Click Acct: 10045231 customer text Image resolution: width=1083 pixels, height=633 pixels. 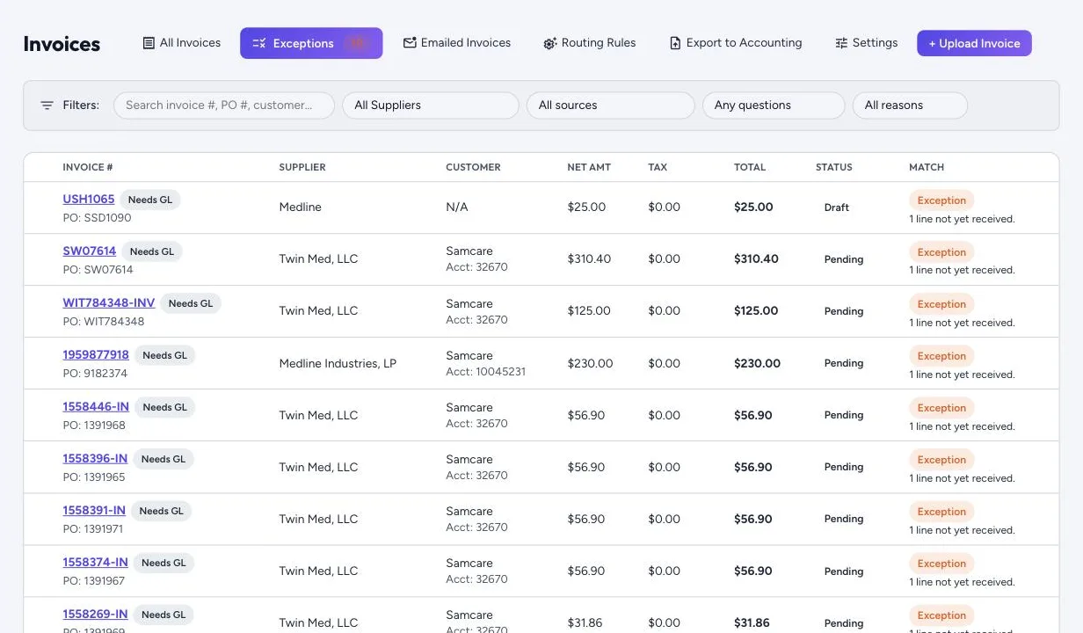(485, 372)
